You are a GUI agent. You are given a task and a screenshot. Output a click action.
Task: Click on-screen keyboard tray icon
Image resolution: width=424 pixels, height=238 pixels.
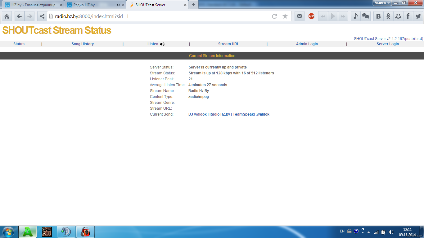pyautogui.click(x=349, y=231)
